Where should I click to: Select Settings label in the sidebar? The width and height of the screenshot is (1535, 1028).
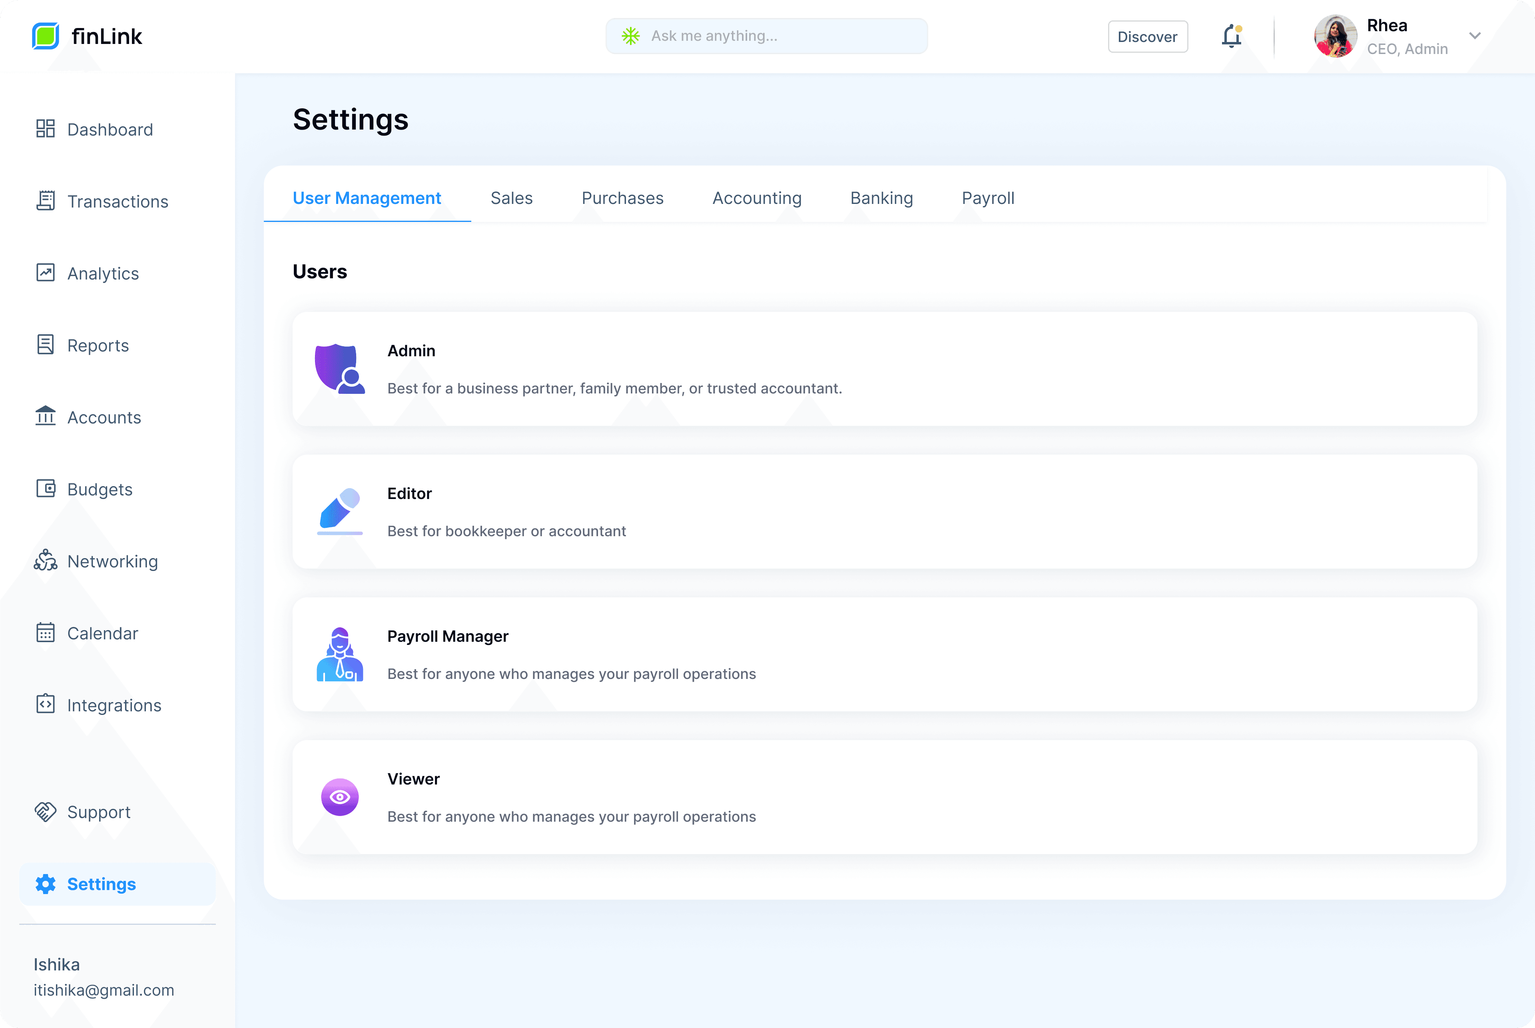coord(102,884)
